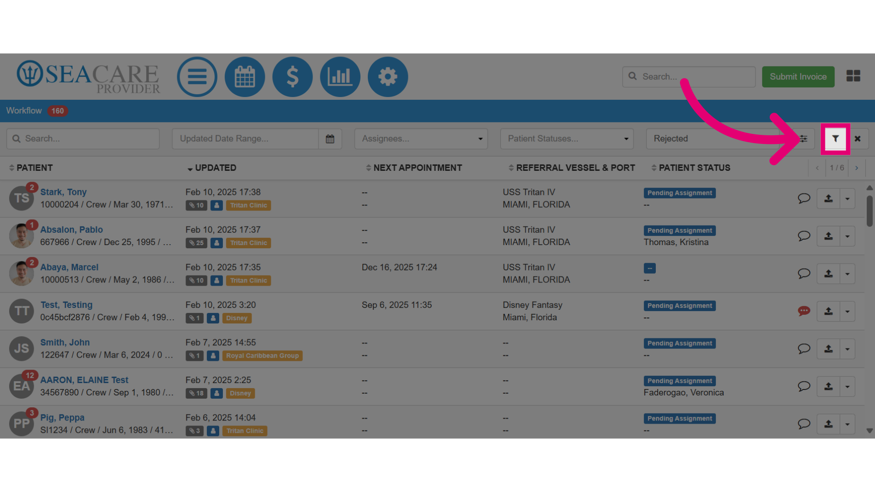Sort by UPDATED column

pos(211,168)
